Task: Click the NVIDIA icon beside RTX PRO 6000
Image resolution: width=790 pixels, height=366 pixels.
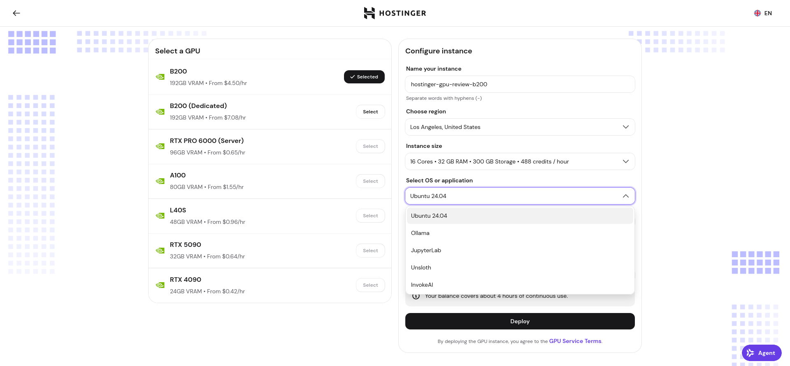Action: (x=160, y=146)
